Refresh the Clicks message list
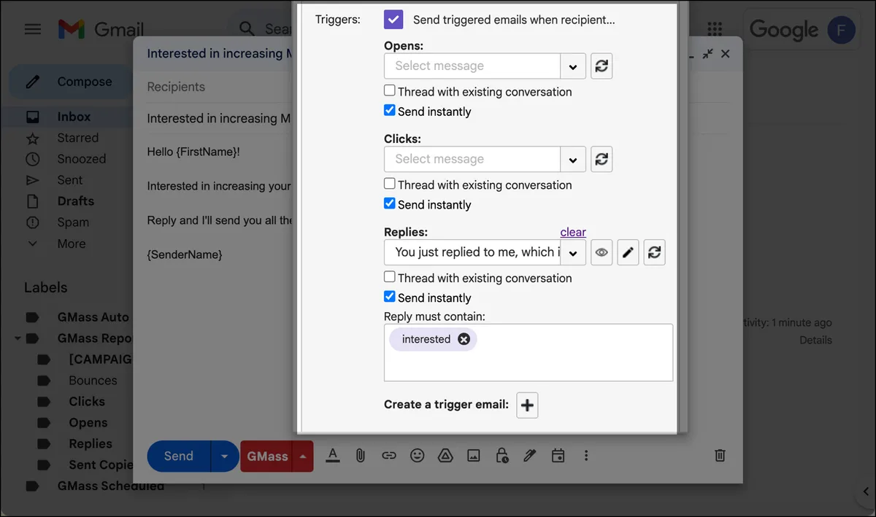The width and height of the screenshot is (876, 517). coord(602,159)
